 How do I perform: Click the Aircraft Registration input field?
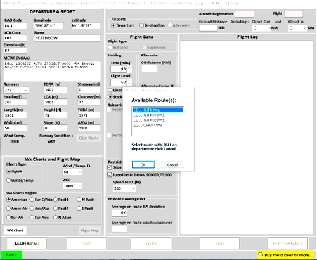pos(244,14)
